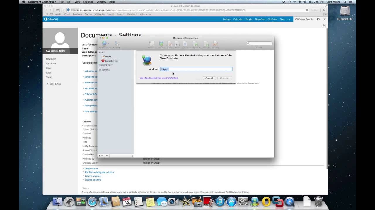Click the Check In toolbar icon

click(206, 43)
